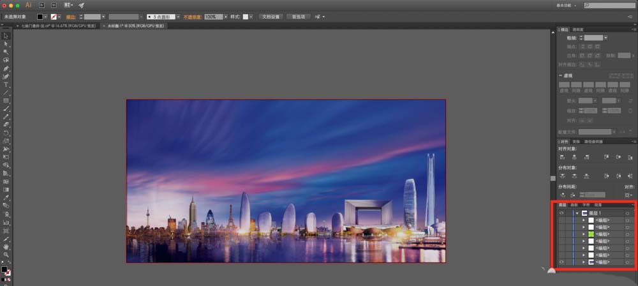Select the Selection arrow tool
This screenshot has width=638, height=286.
point(6,36)
